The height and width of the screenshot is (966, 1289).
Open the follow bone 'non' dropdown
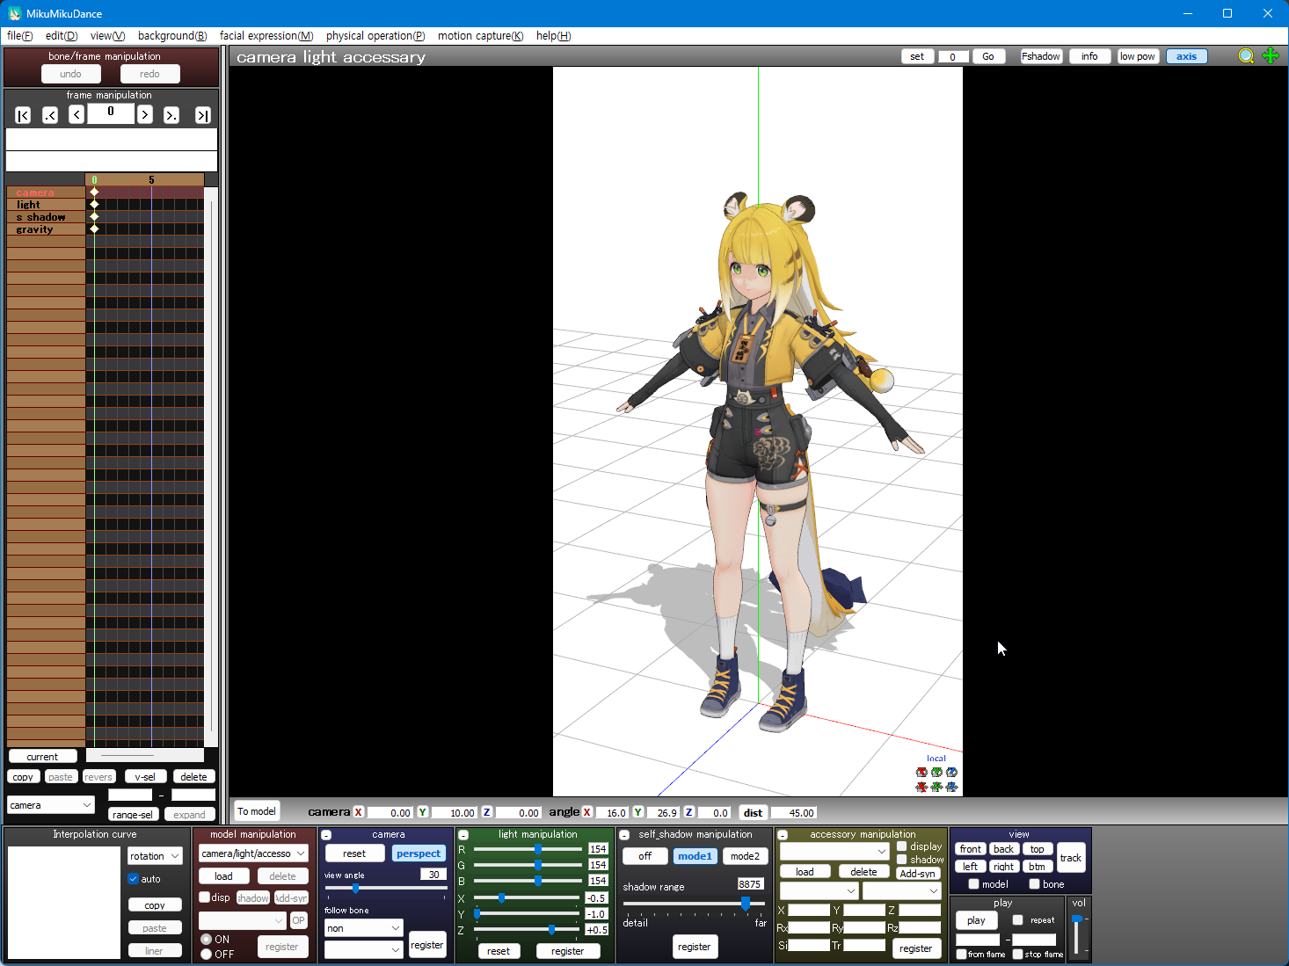364,928
